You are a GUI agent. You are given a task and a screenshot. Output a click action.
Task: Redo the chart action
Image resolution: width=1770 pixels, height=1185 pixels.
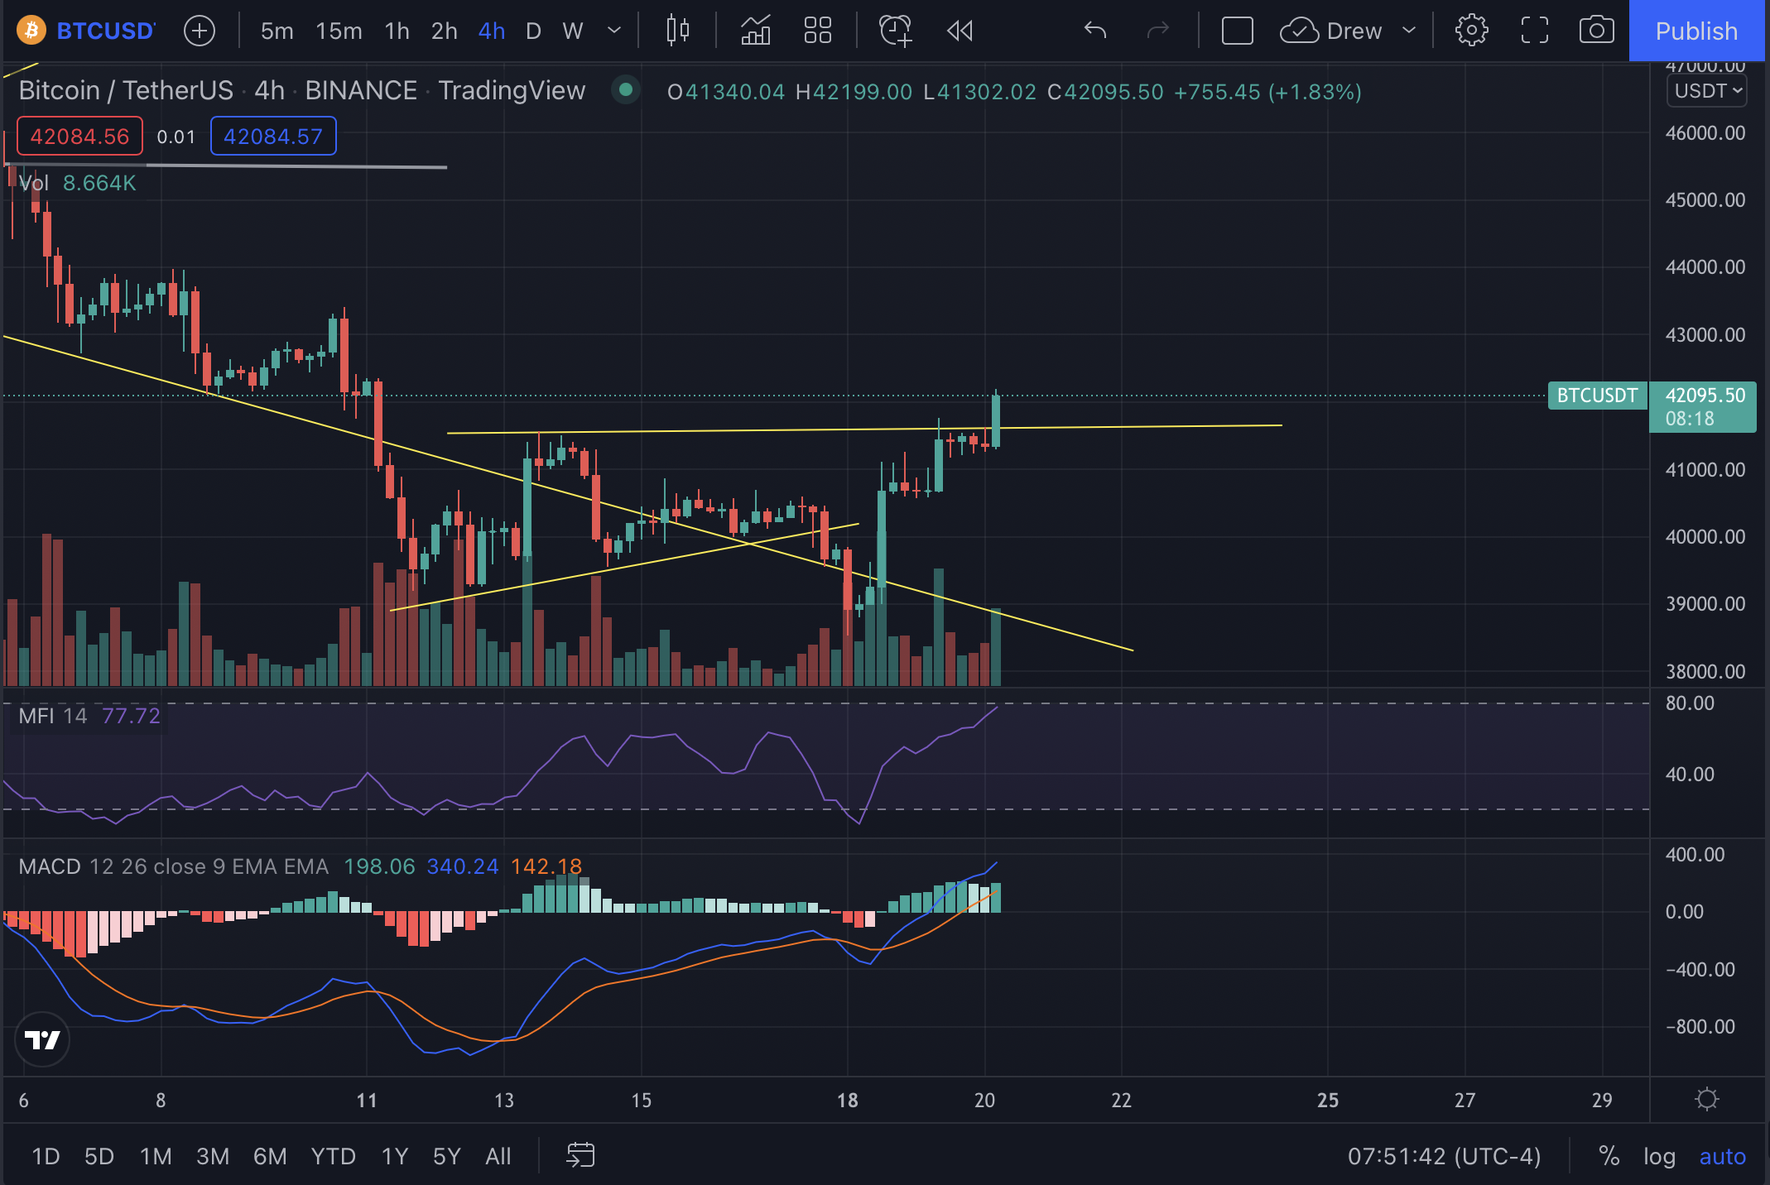pyautogui.click(x=1157, y=31)
